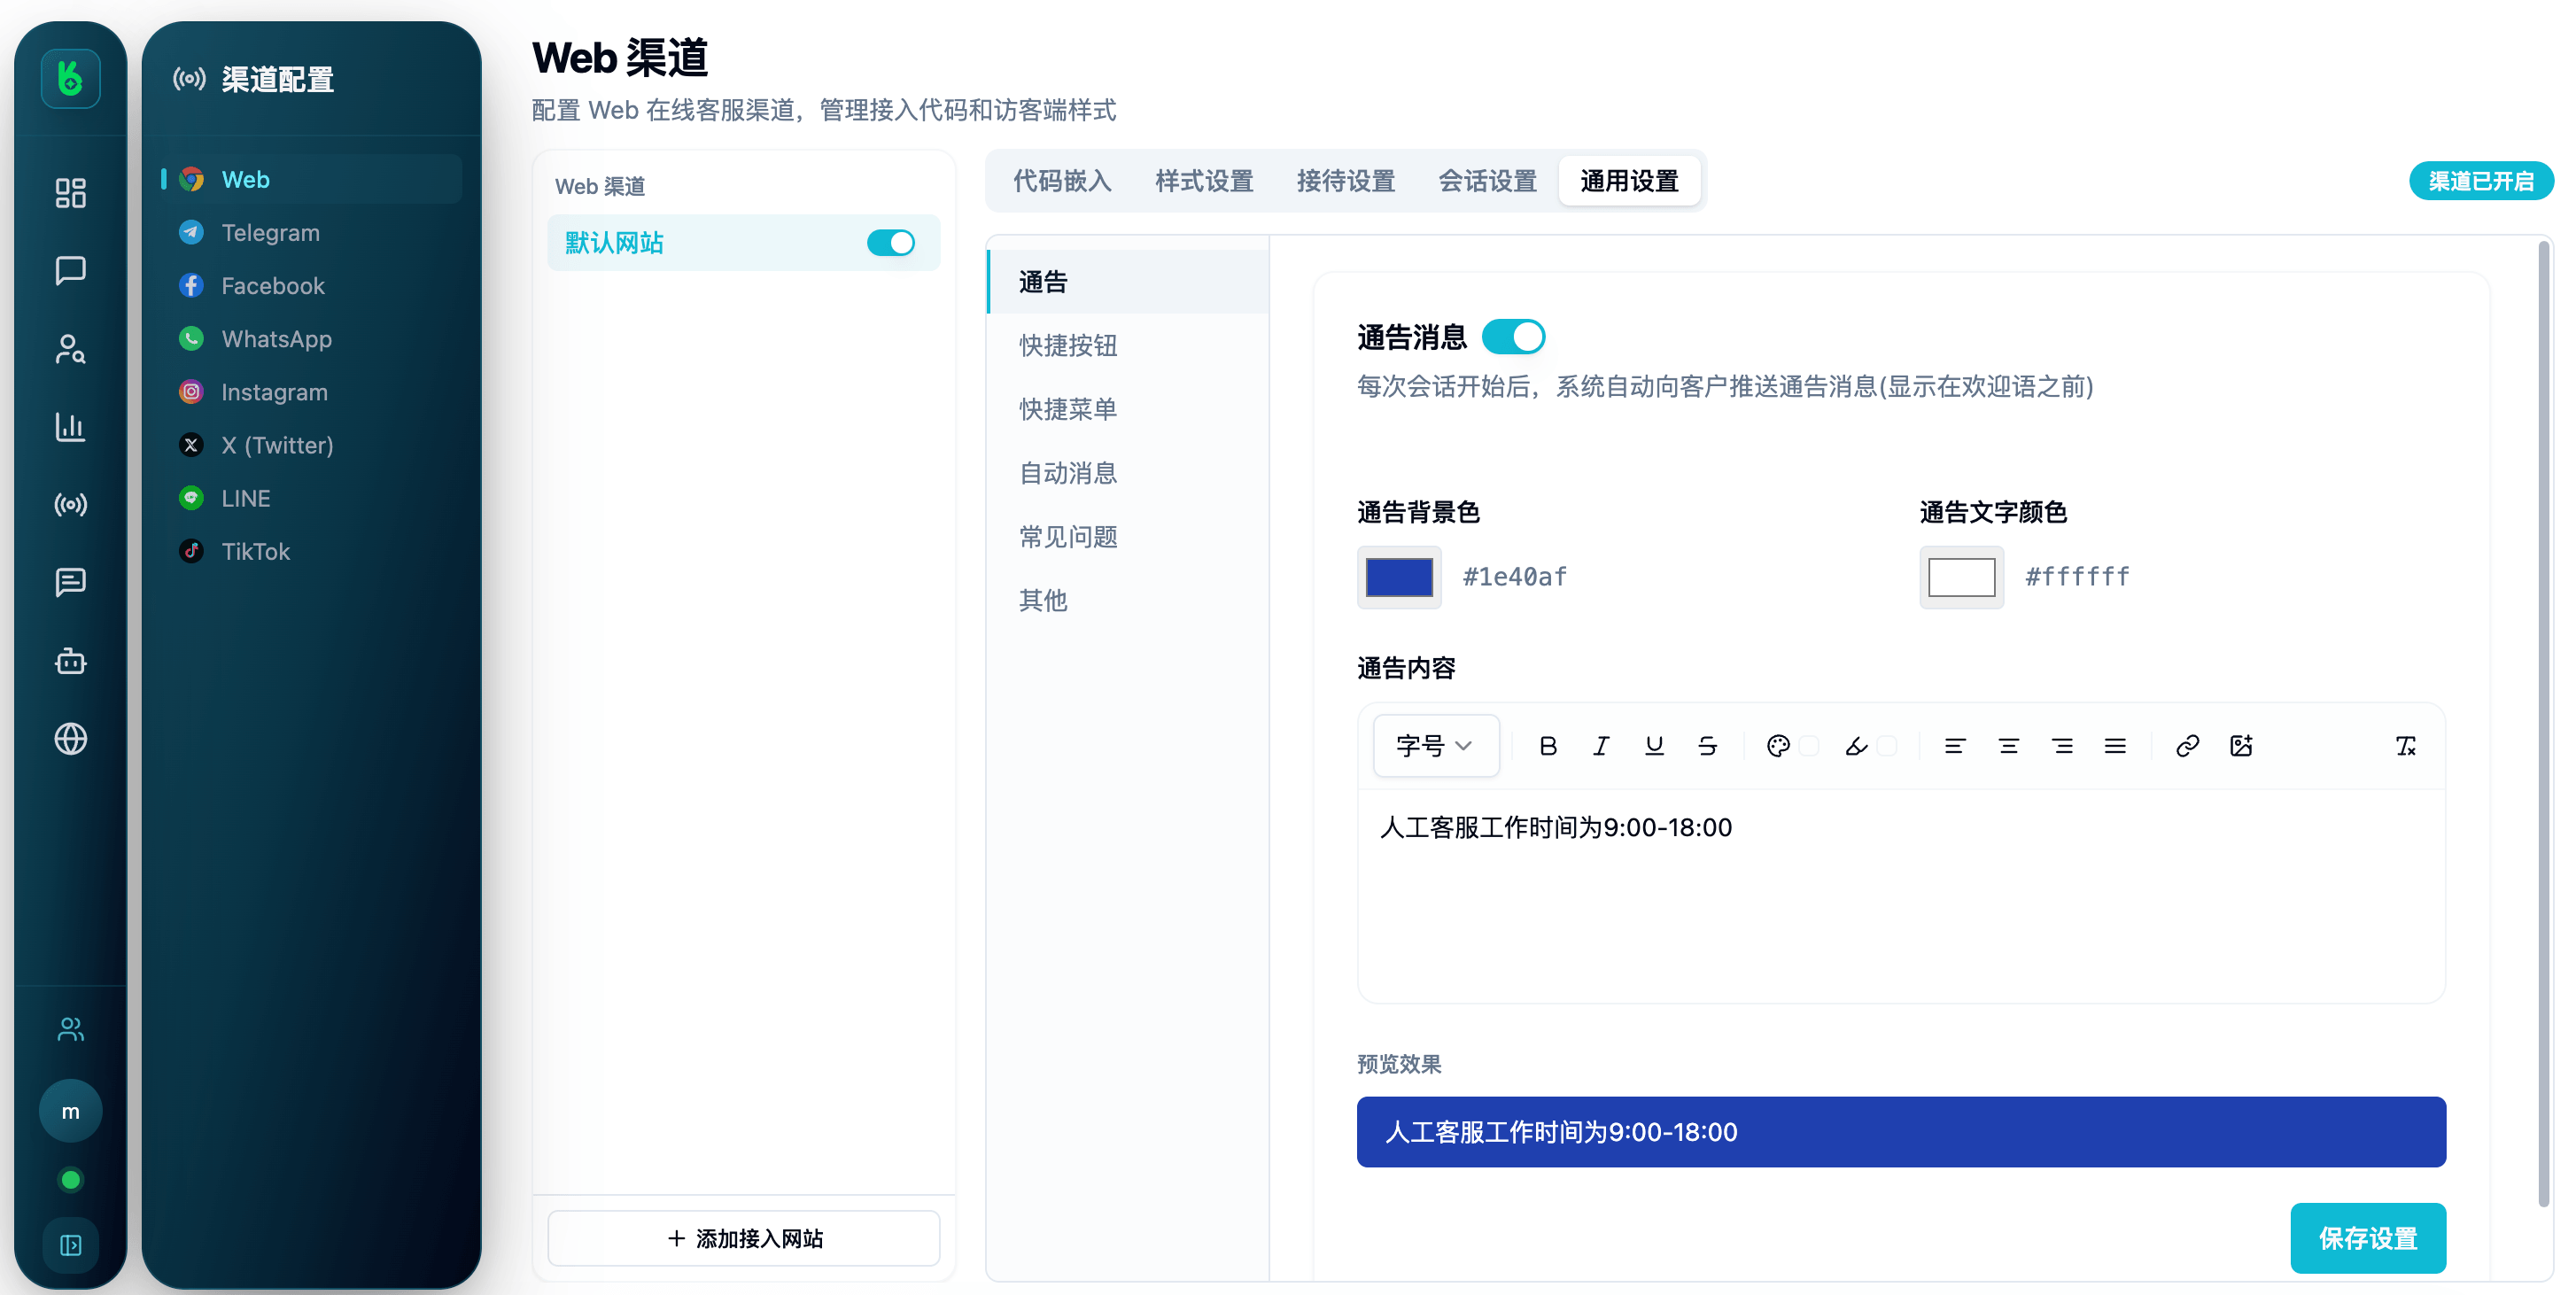
Task: Open the 通告背景色 blue color swatch
Action: 1399,577
